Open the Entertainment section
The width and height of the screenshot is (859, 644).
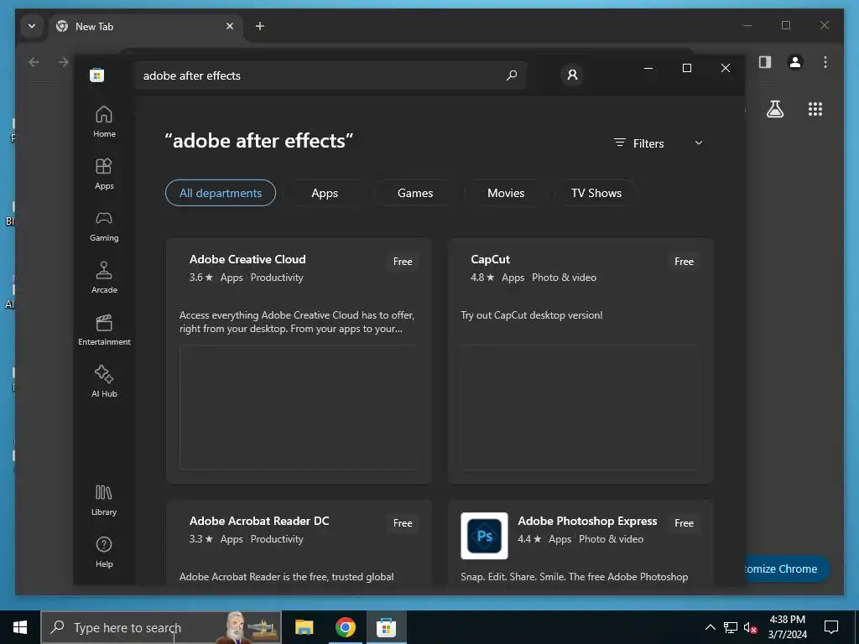104,330
